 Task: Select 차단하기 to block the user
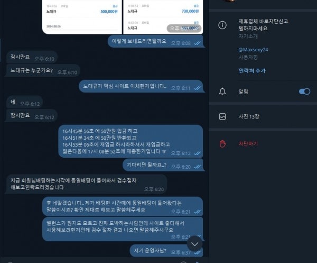(x=248, y=144)
